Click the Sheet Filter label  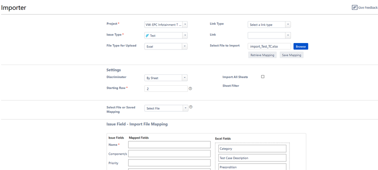(231, 85)
